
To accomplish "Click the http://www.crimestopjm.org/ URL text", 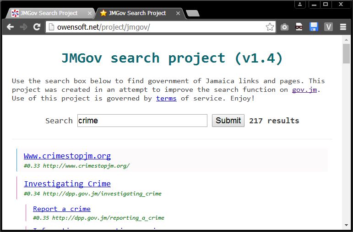I will tap(86, 166).
